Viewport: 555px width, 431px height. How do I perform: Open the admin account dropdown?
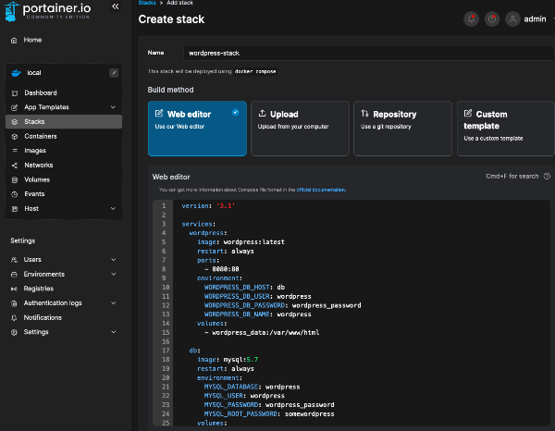[x=535, y=19]
